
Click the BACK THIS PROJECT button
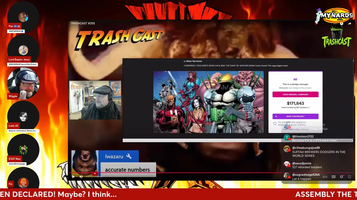pyautogui.click(x=295, y=116)
